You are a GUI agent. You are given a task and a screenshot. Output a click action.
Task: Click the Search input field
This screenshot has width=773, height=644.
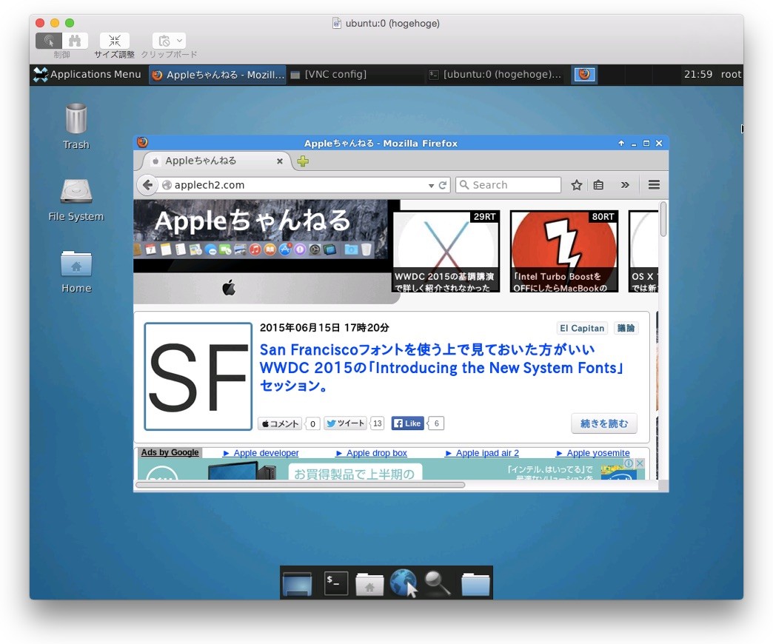pos(508,185)
